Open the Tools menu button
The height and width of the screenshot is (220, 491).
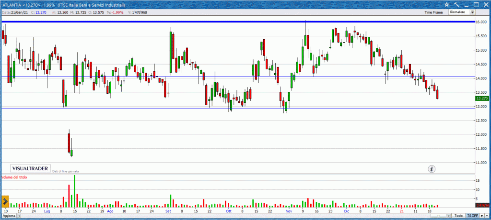[x=458, y=216]
